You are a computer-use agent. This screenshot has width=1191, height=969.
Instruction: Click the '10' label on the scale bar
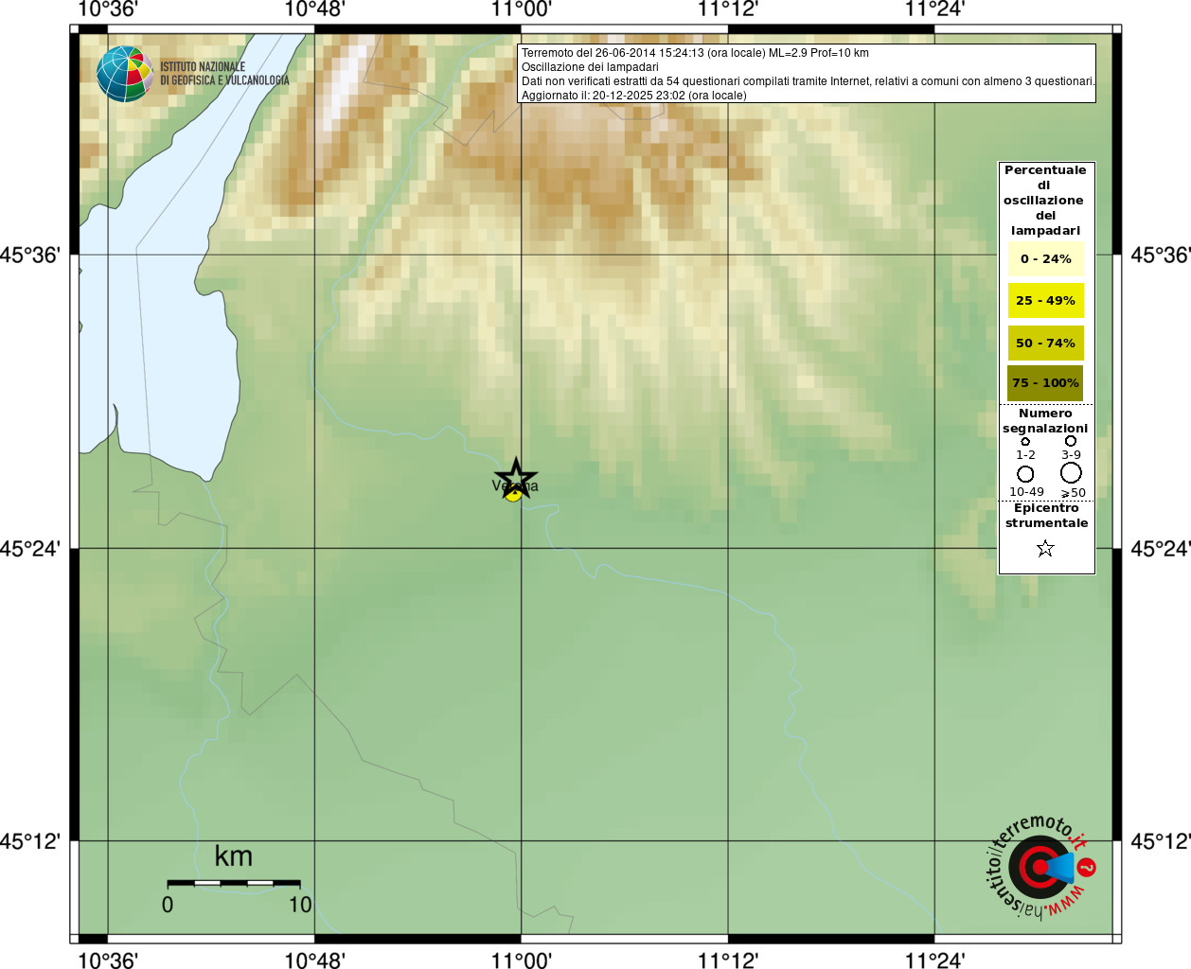[300, 905]
